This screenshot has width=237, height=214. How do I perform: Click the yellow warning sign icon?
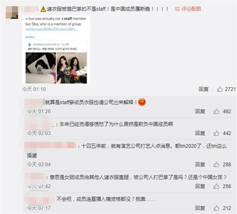tap(43, 9)
